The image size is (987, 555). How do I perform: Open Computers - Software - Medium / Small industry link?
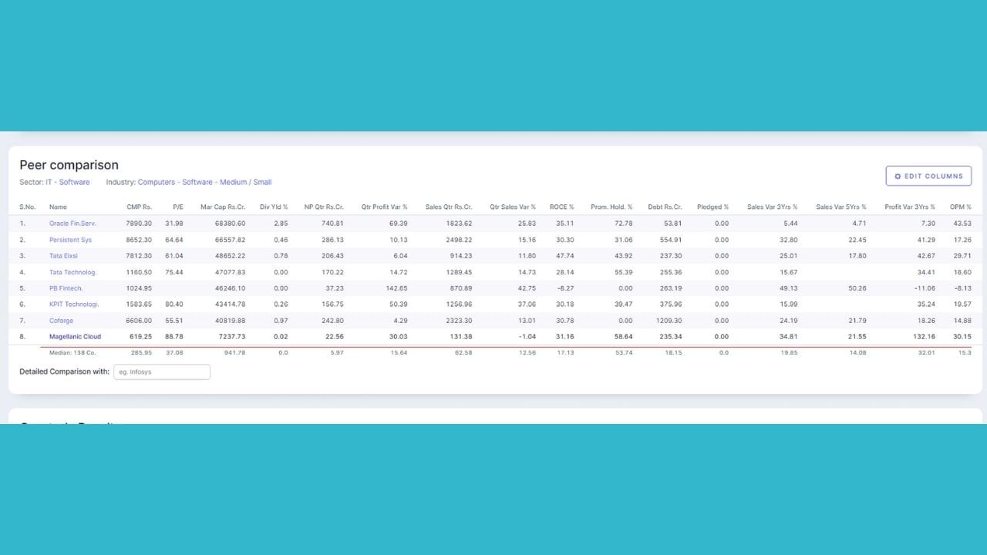(204, 183)
